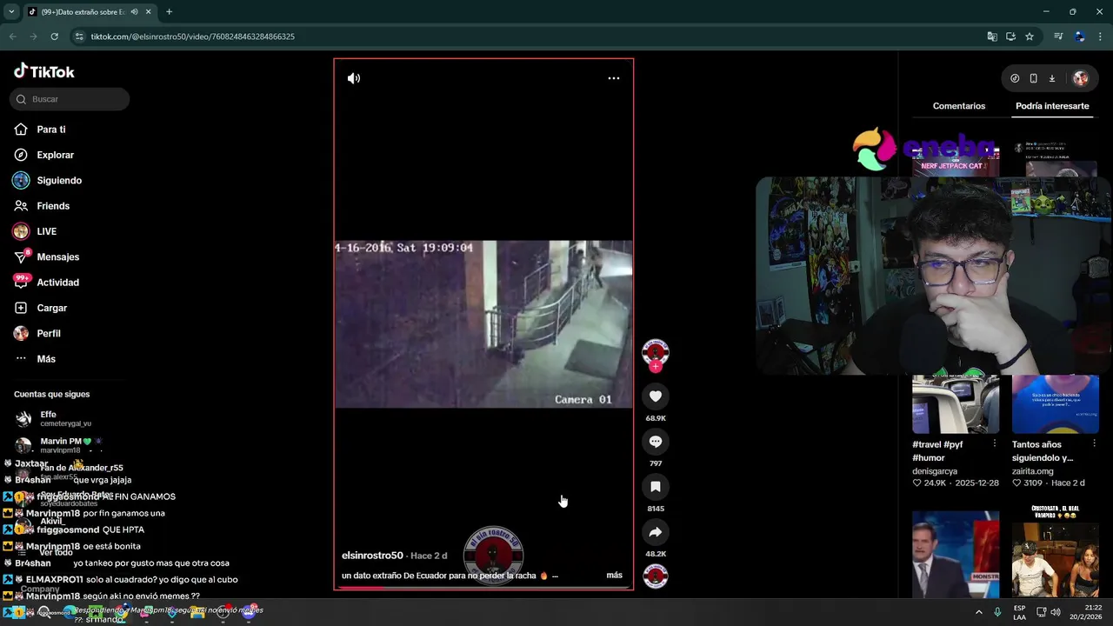This screenshot has width=1113, height=626.
Task: Save video with the bookmark icon
Action: [656, 487]
